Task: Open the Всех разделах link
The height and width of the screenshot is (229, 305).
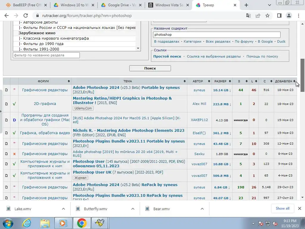Action: 218,41
